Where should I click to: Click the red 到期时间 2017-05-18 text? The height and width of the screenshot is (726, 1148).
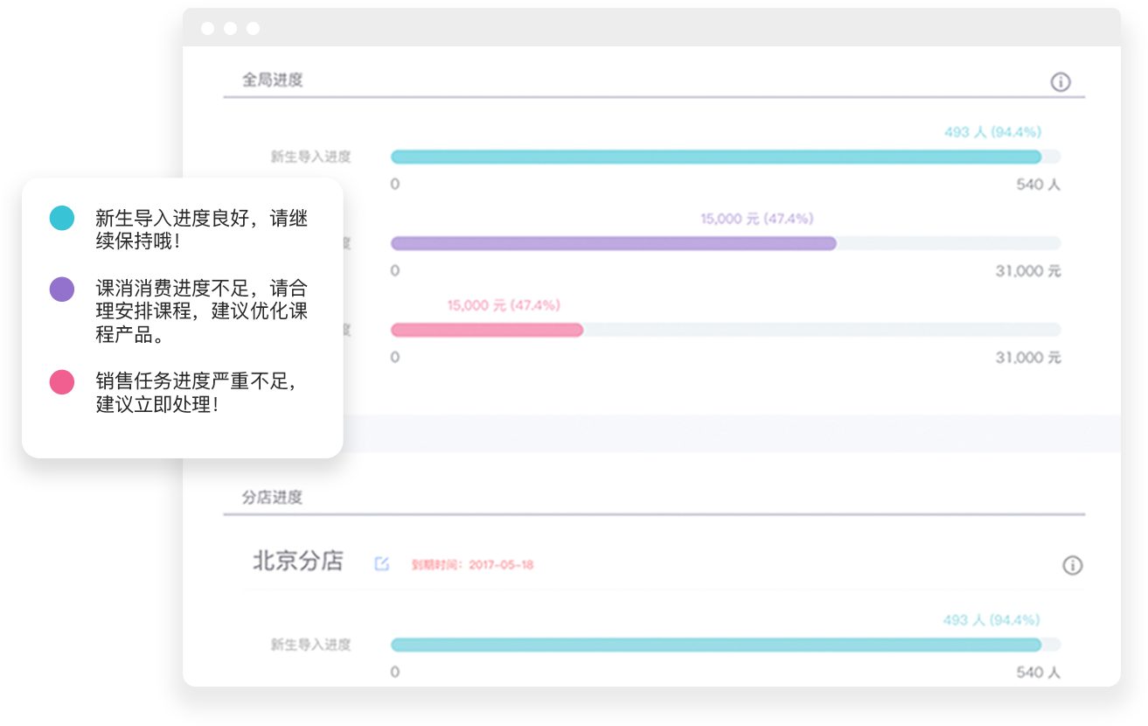(472, 565)
